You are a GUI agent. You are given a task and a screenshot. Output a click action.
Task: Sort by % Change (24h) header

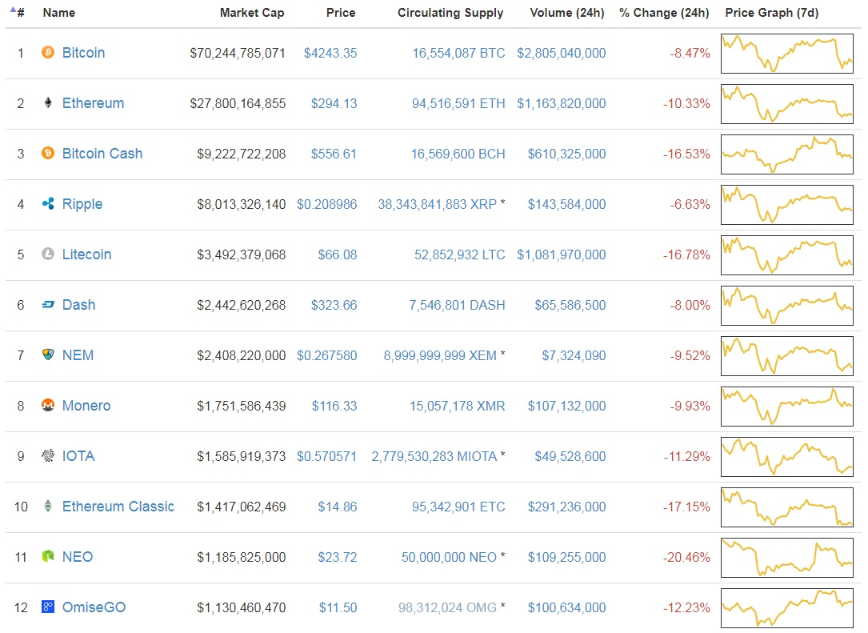664,13
